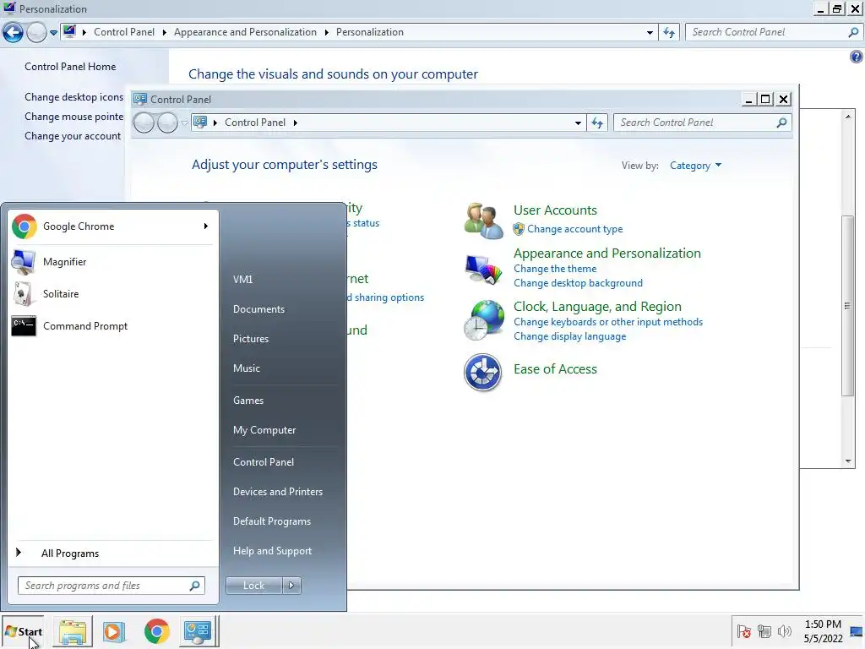Click the Help icon in Personalization window
This screenshot has width=865, height=649.
[857, 57]
